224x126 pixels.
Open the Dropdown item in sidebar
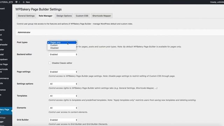(x=4, y=59)
